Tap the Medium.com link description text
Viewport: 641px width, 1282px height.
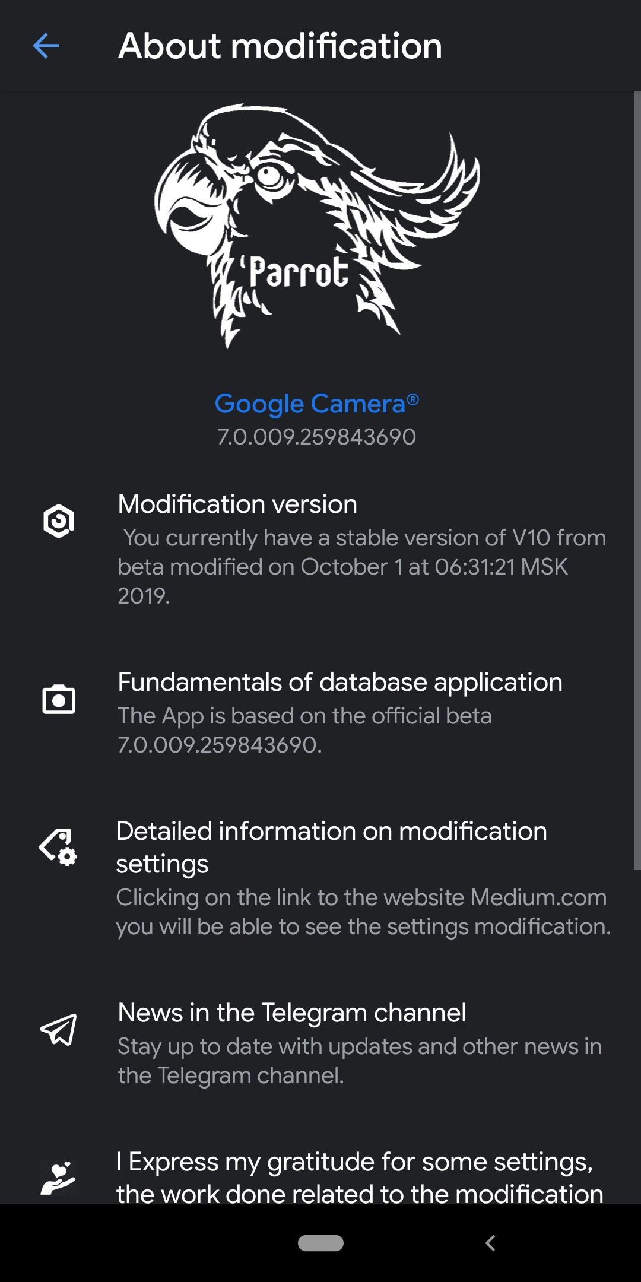(362, 912)
